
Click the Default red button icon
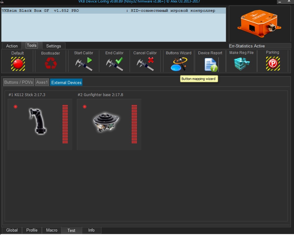click(x=18, y=64)
